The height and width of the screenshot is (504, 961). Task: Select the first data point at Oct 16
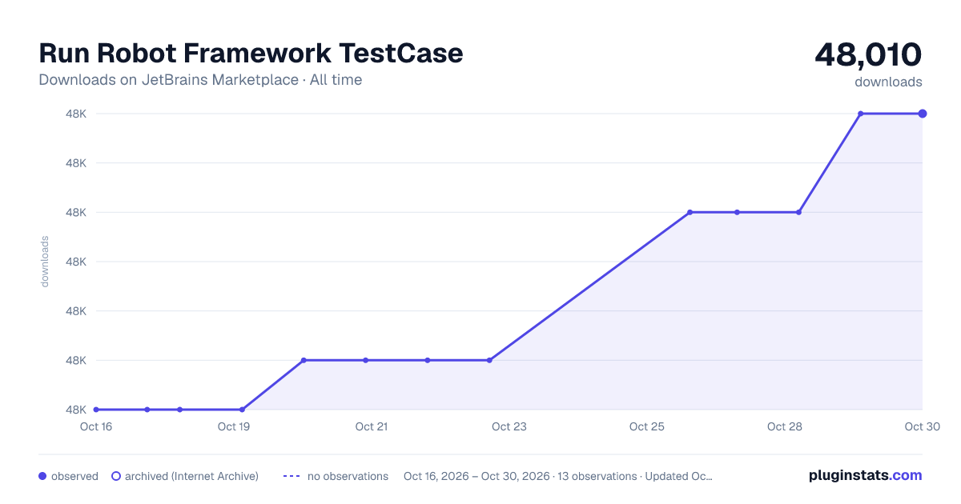coord(96,410)
